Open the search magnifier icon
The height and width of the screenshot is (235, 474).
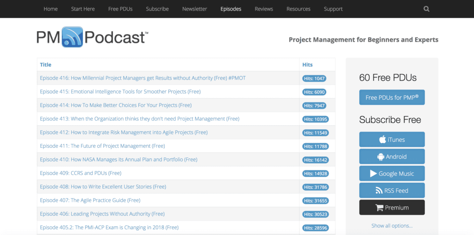pos(426,9)
